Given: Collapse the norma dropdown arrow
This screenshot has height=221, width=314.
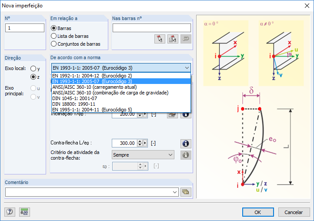Looking at the screenshot, I should (x=187, y=68).
